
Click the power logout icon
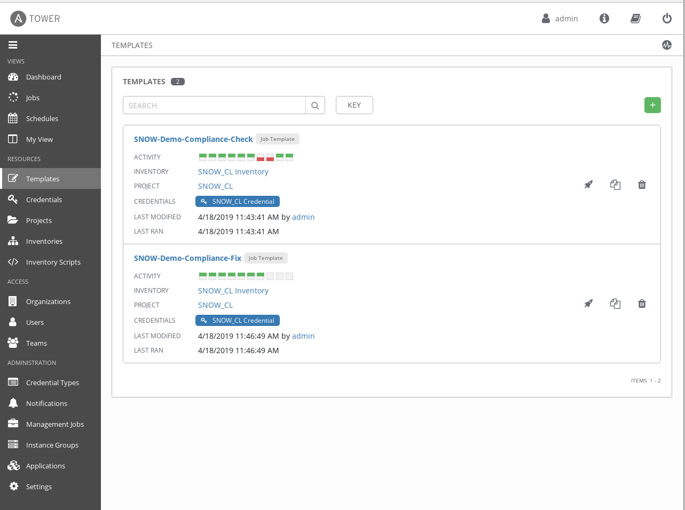pyautogui.click(x=667, y=19)
